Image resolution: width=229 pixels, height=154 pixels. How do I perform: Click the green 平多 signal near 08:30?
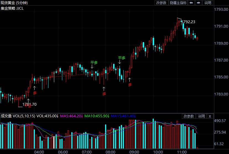click(x=122, y=58)
